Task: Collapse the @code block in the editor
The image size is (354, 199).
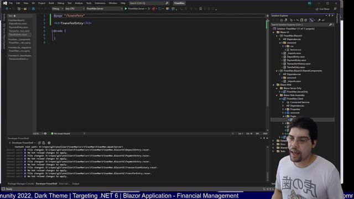Action: click(x=53, y=31)
